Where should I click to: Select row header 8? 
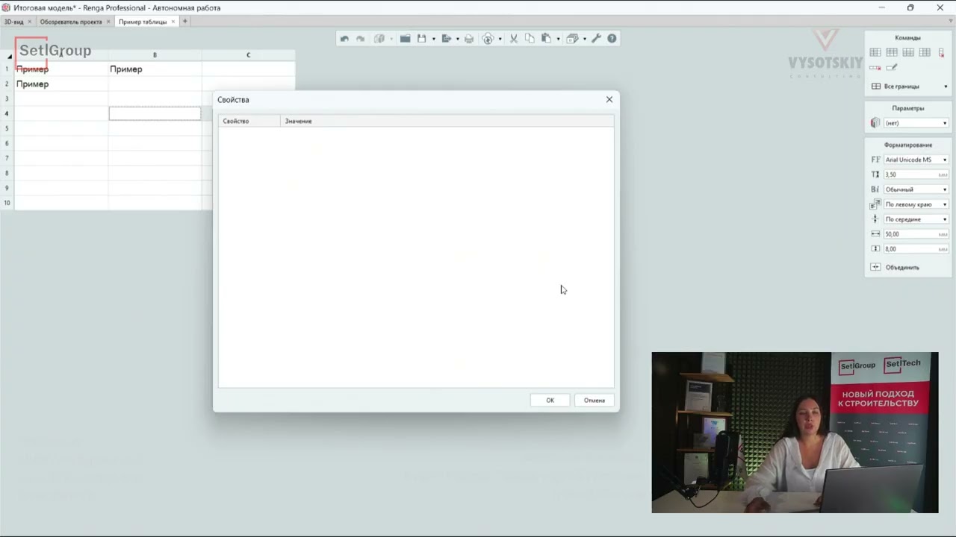[x=7, y=173]
